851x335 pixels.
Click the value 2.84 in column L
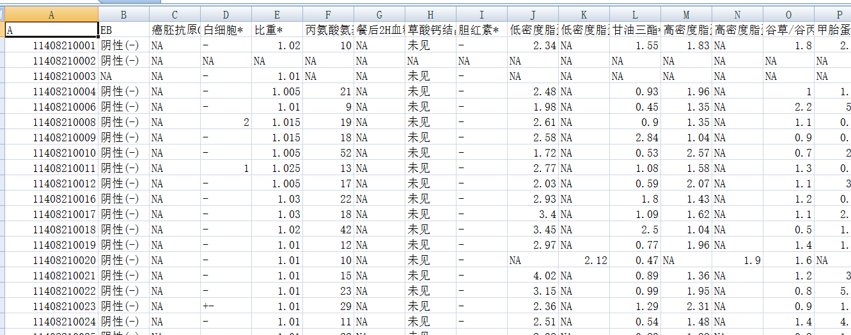(x=635, y=137)
